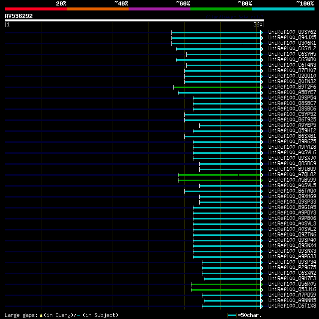The height and width of the screenshot is (319, 319).
Task: Open hit UniRef100_A5B599
Action: 292,180
